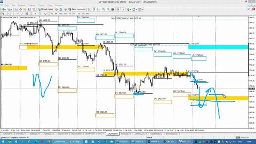
Task: Toggle the Navigator panel icon
Action: [x=25, y=9]
